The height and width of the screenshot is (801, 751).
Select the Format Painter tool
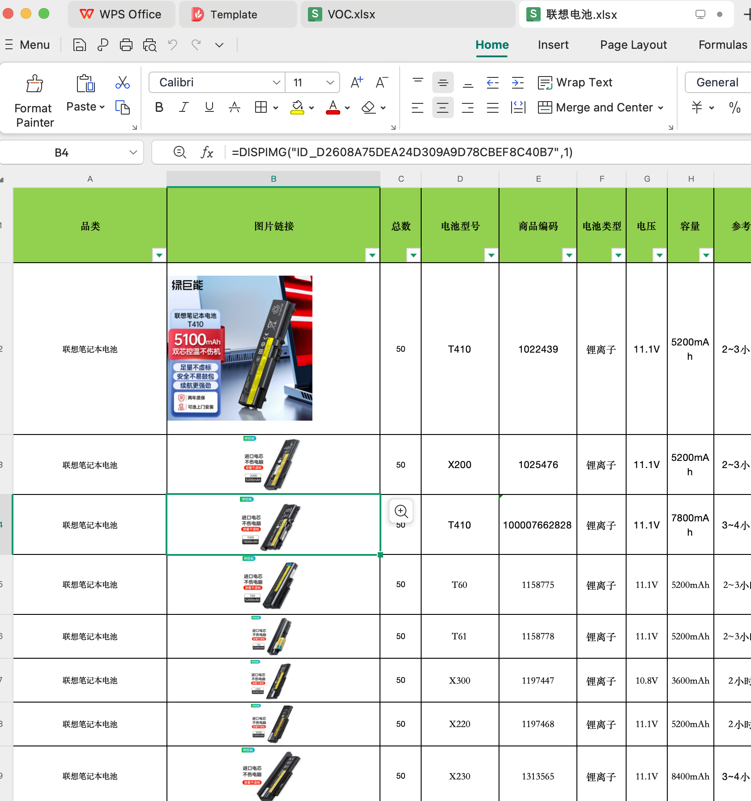[x=34, y=101]
